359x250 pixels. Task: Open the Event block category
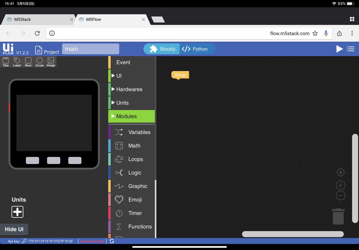coord(132,62)
